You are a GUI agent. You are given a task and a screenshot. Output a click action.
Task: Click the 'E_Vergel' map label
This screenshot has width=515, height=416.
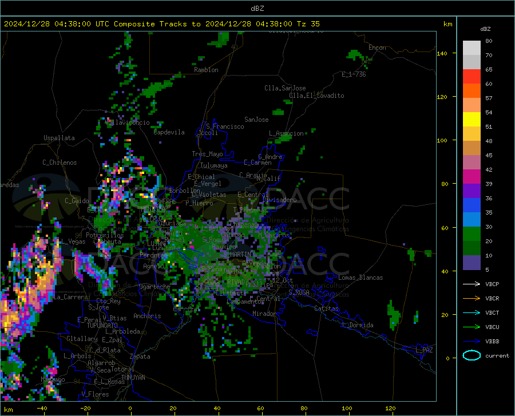tap(208, 184)
